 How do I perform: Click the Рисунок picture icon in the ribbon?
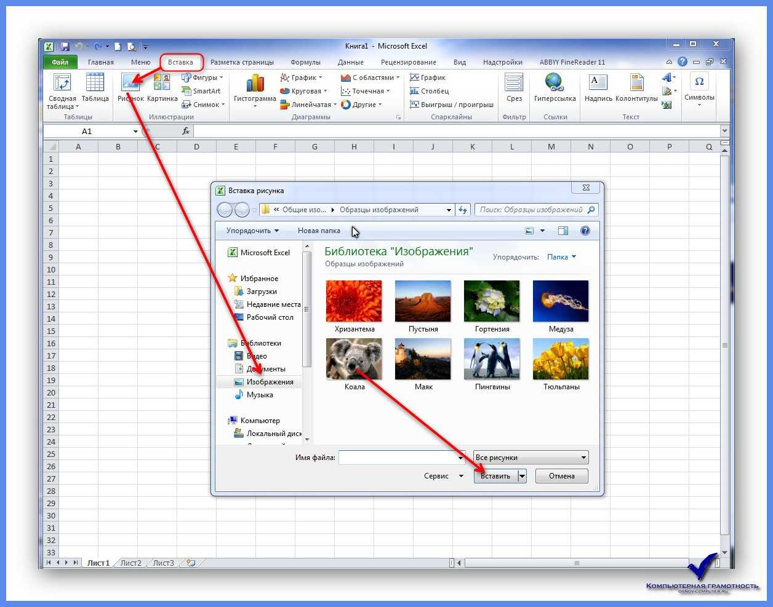pyautogui.click(x=130, y=82)
